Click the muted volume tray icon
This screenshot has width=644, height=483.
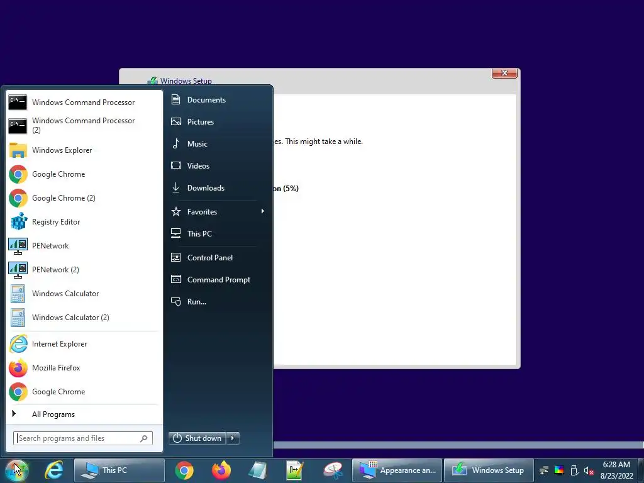589,470
